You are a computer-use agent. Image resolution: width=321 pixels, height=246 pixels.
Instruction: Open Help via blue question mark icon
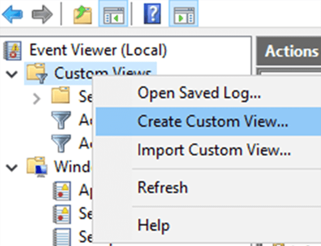154,14
